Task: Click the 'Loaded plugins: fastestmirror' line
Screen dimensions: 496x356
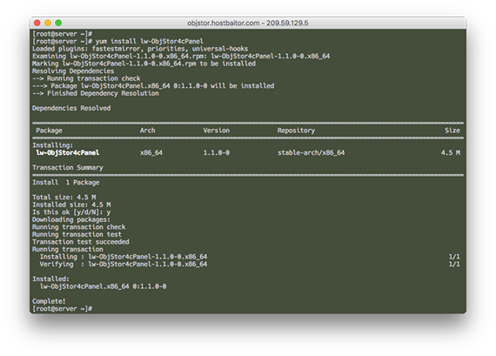Action: [140, 49]
